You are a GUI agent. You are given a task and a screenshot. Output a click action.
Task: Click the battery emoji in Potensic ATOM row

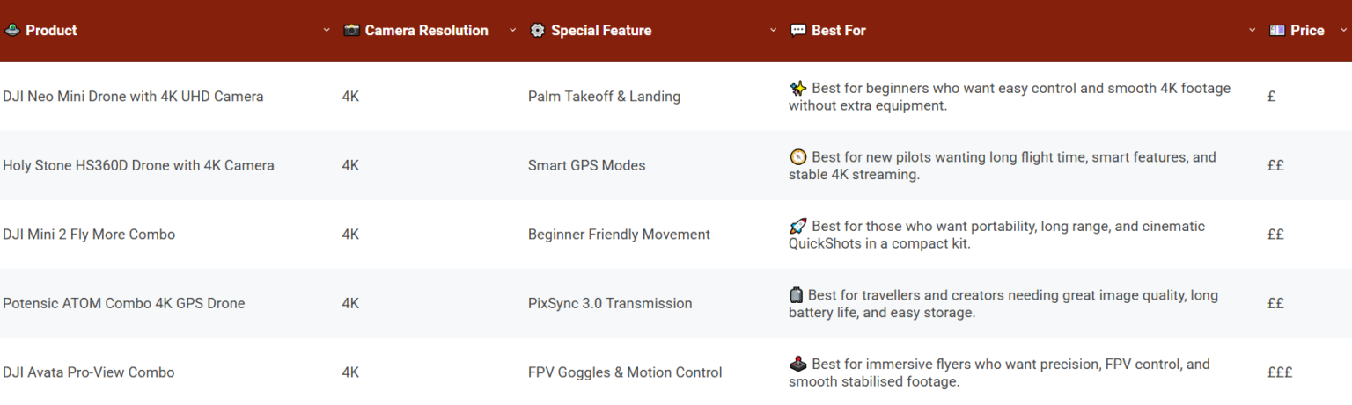797,295
